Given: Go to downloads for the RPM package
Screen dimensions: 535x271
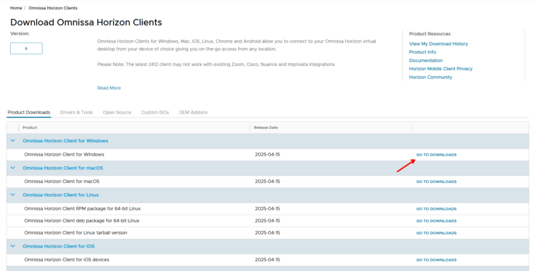Looking at the screenshot, I should [437, 209].
